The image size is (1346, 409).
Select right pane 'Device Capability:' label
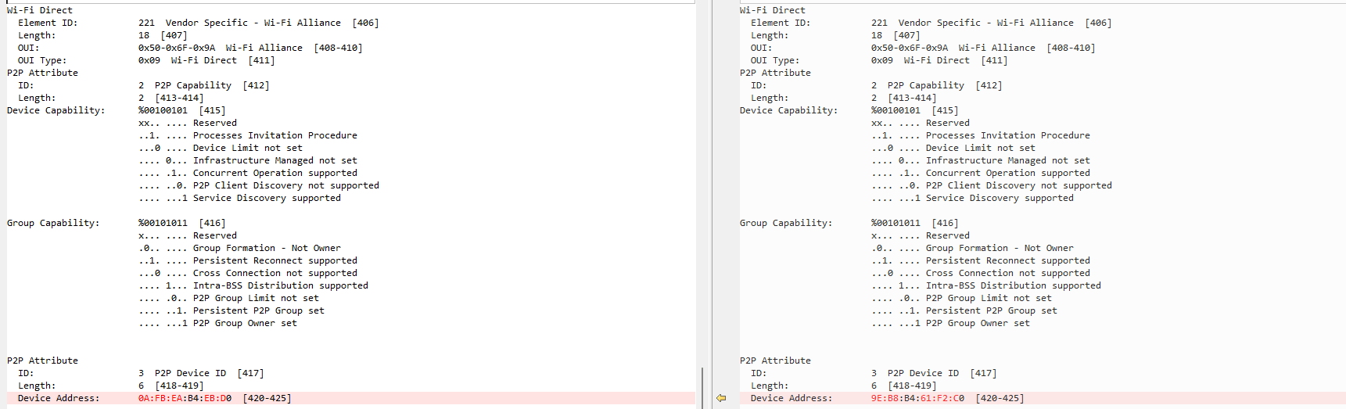(x=788, y=110)
